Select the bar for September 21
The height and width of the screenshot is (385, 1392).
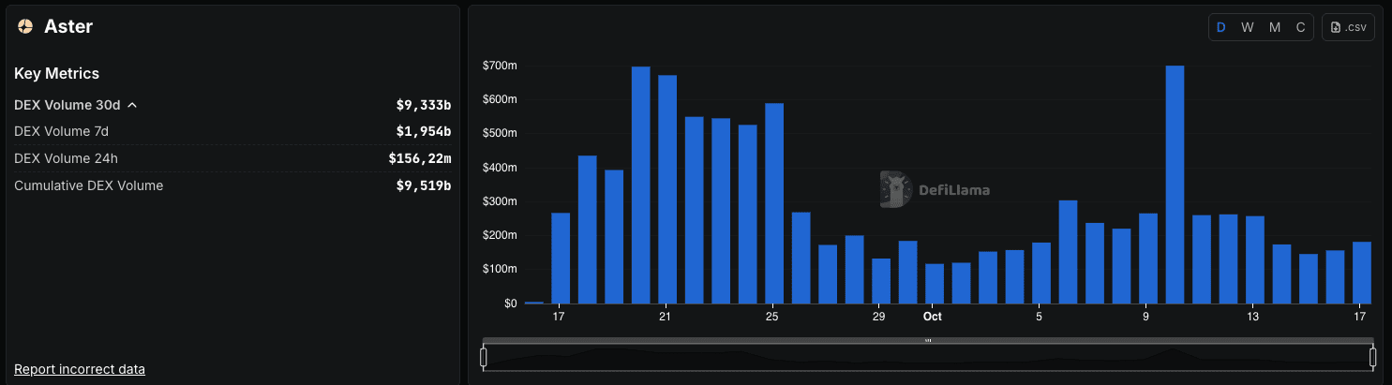[x=667, y=189]
